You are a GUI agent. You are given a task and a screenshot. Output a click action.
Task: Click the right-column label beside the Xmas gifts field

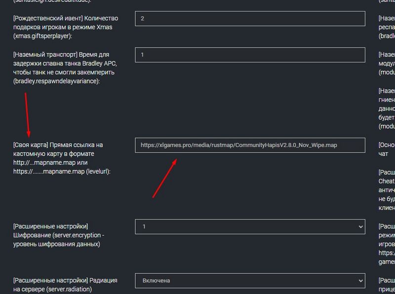coord(387,27)
